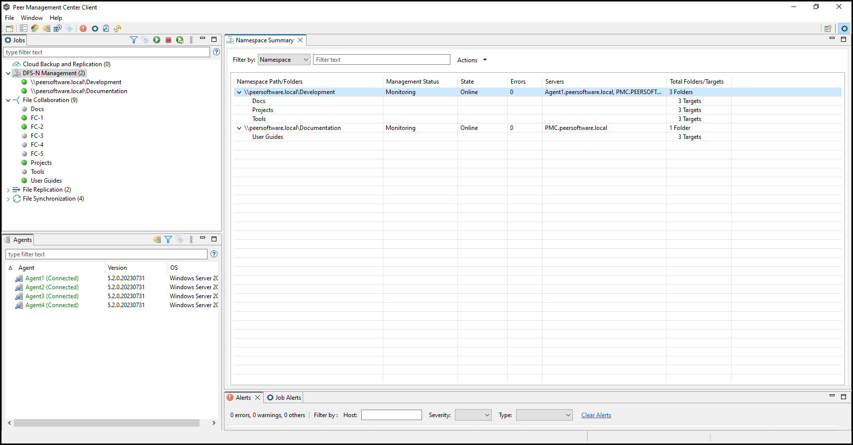Switch to the Job Alerts tab
This screenshot has height=445, width=853.
coord(284,398)
